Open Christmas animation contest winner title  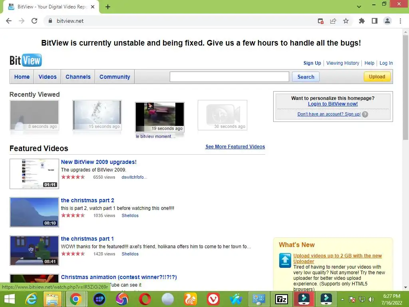(x=119, y=277)
